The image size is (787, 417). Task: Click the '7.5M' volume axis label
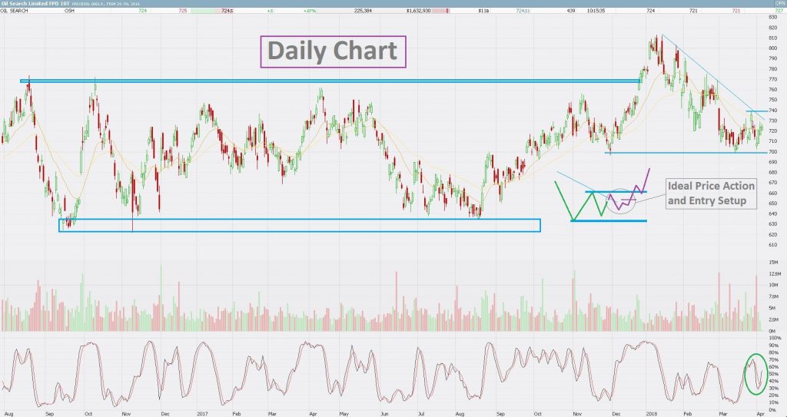click(774, 296)
